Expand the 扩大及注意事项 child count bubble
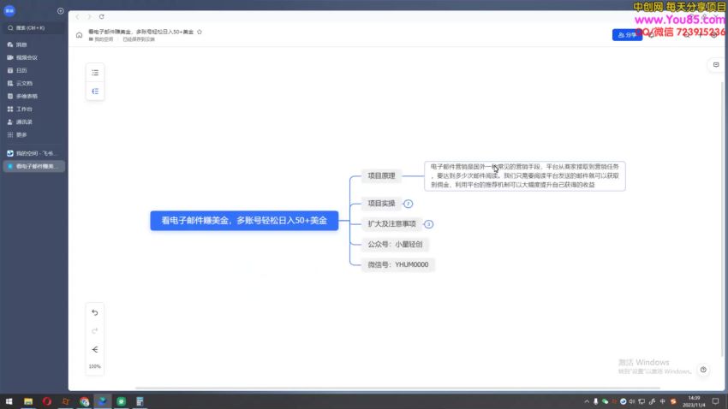The height and width of the screenshot is (409, 728). 428,224
